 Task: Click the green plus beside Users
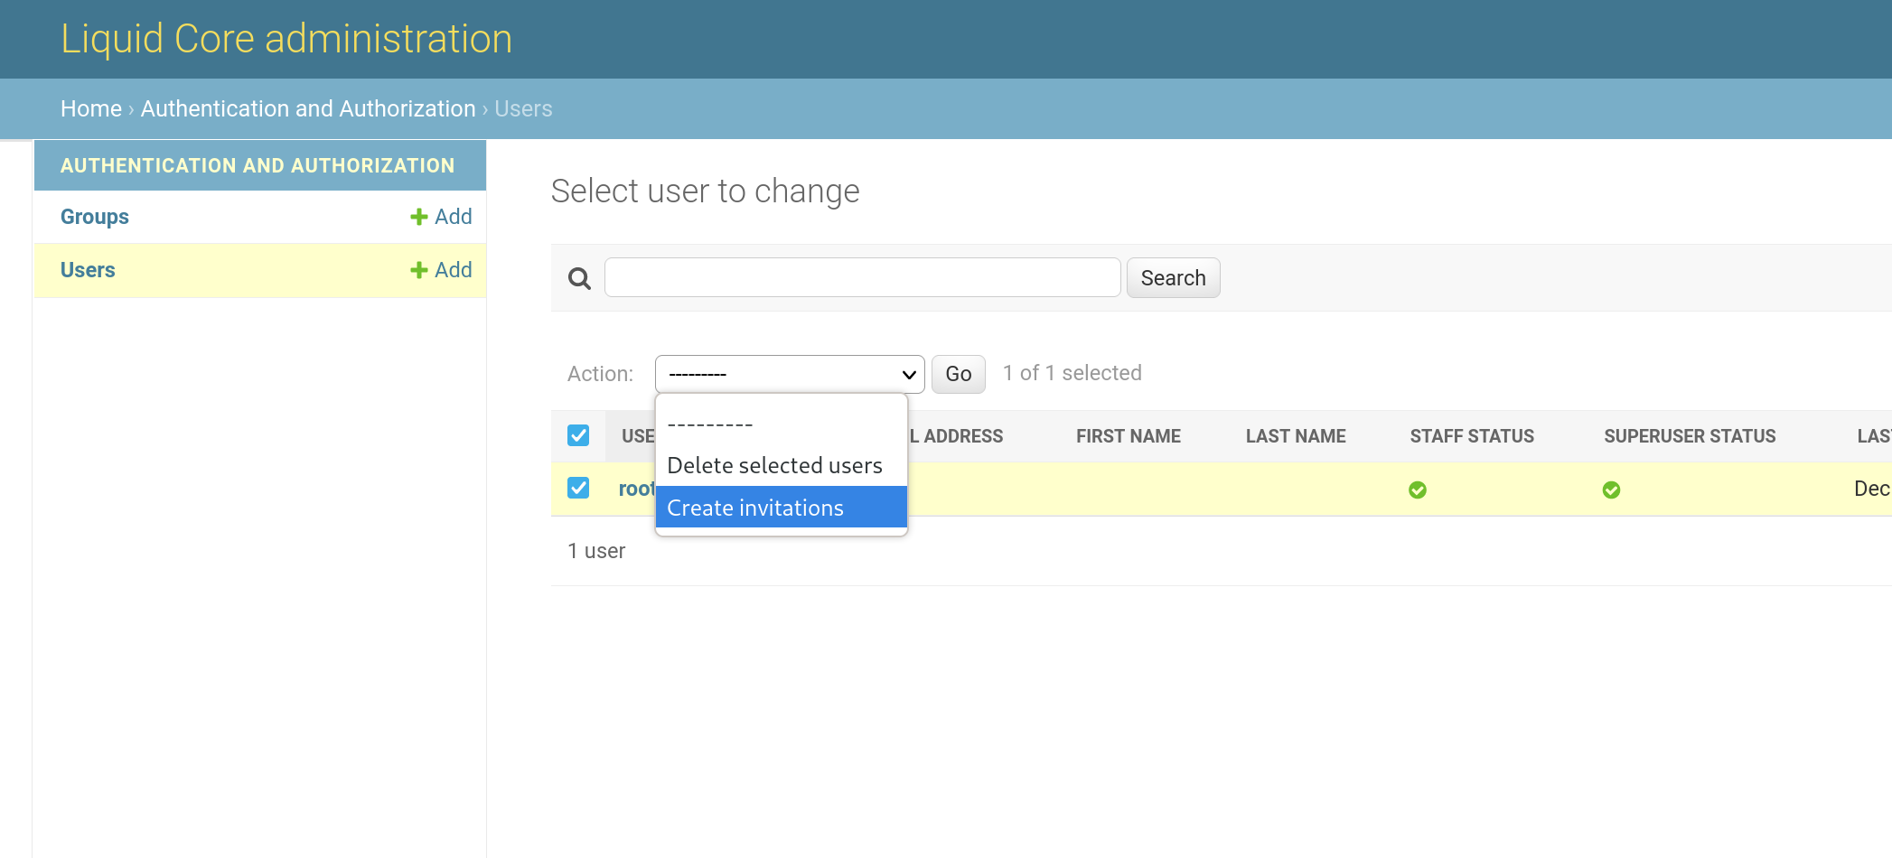(x=418, y=270)
